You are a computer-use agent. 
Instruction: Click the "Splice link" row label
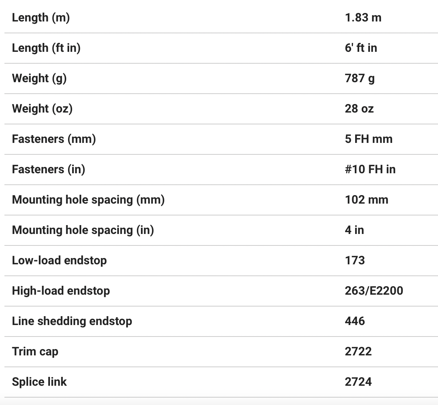39,382
